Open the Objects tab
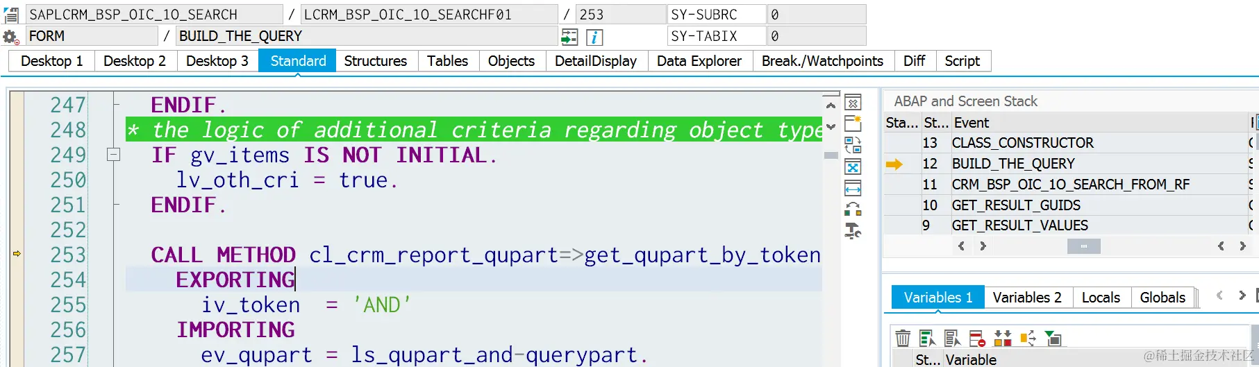This screenshot has height=367, width=1259. click(x=512, y=61)
